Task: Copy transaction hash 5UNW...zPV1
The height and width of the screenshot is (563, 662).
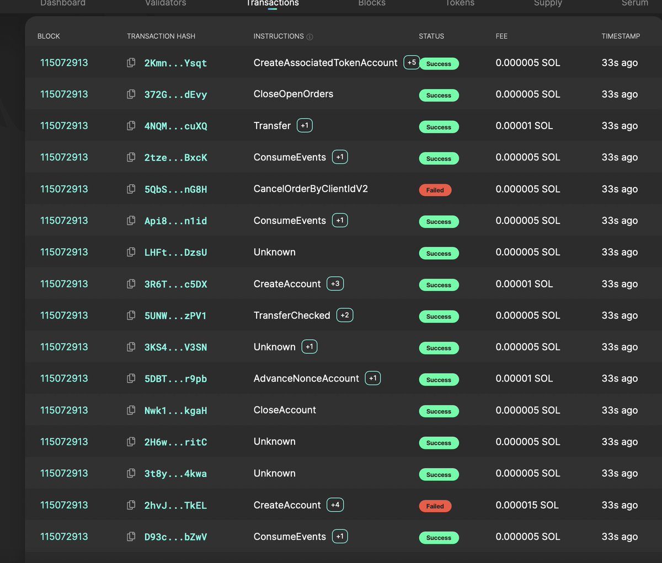Action: (x=131, y=315)
